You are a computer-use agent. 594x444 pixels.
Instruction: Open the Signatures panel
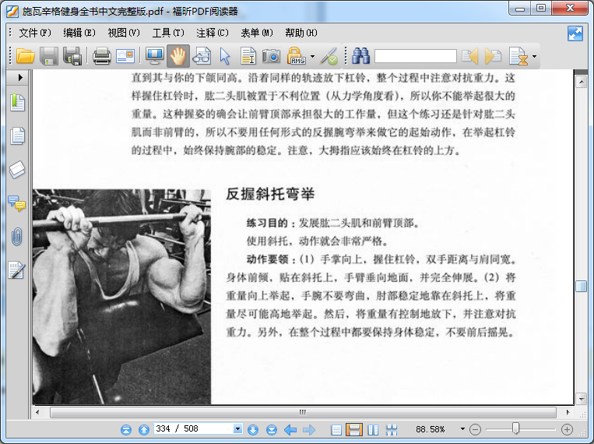point(16,270)
